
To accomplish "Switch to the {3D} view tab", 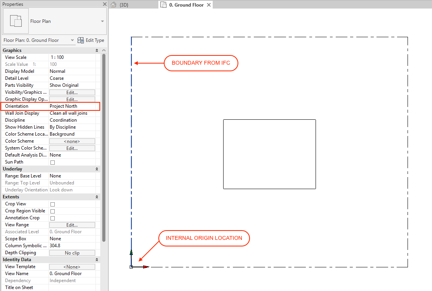I will pyautogui.click(x=124, y=5).
